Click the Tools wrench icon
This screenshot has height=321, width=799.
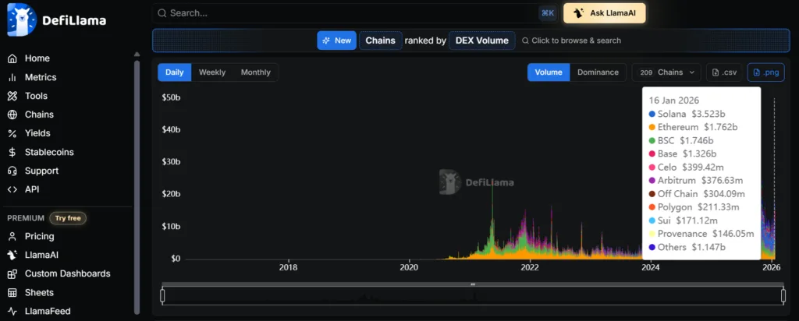point(12,96)
